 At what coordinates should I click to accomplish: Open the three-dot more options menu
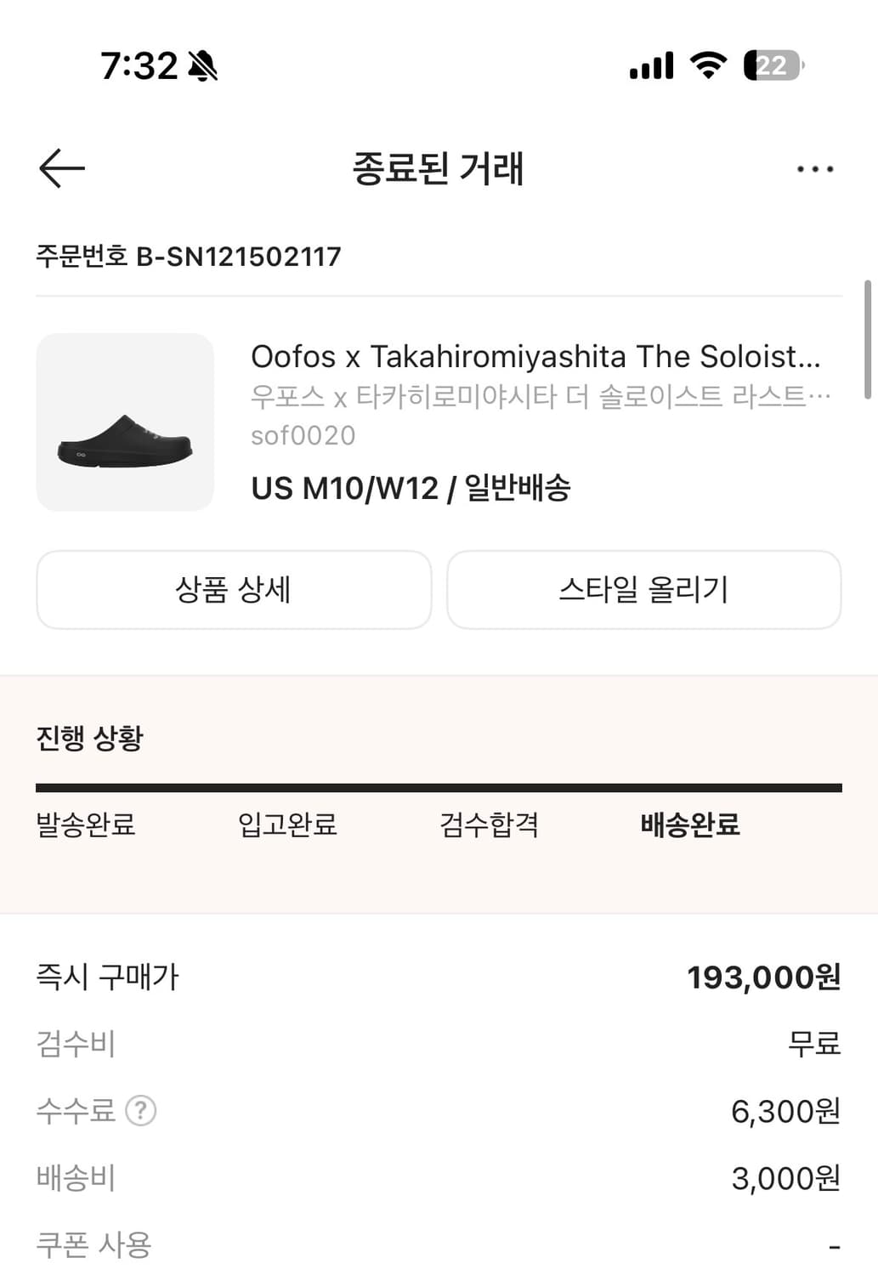814,169
